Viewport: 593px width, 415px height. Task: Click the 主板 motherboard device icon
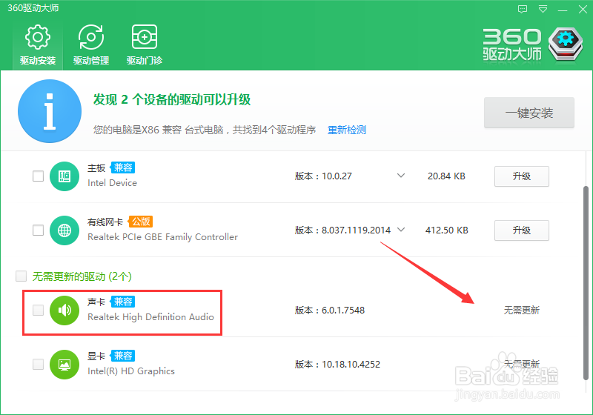(x=64, y=176)
